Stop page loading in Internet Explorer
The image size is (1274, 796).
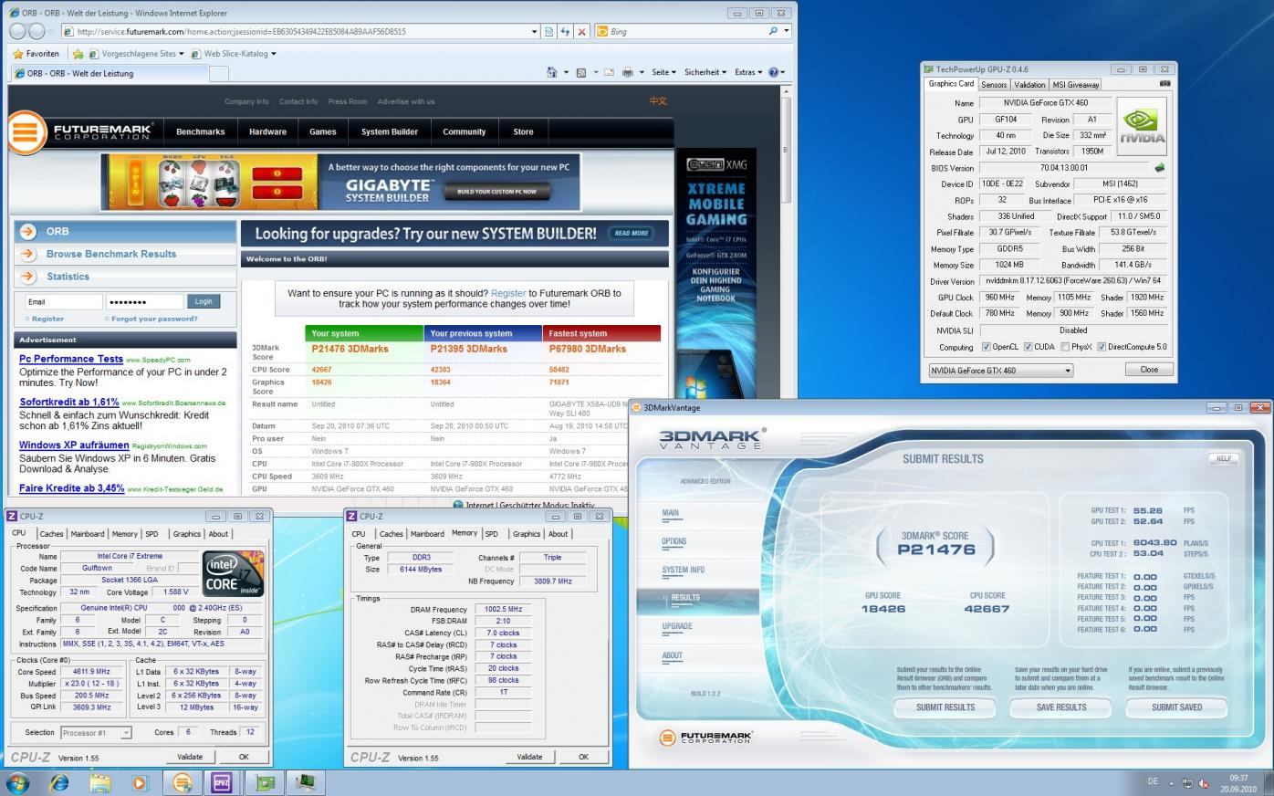tap(582, 31)
